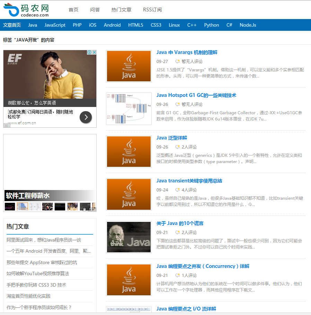Select Linux category in blue bar
The width and height of the screenshot is (311, 315).
174,25
